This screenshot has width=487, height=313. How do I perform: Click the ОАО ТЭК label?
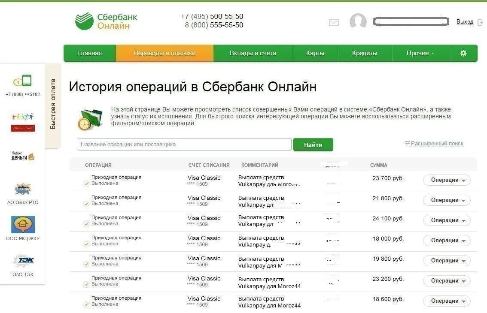coord(23,274)
